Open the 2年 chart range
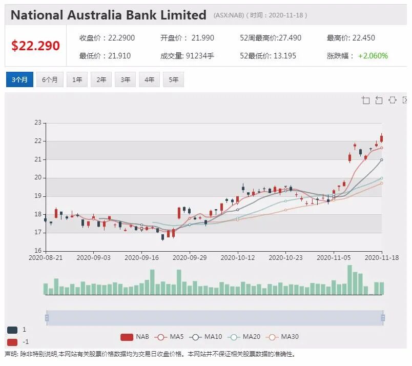 click(101, 79)
